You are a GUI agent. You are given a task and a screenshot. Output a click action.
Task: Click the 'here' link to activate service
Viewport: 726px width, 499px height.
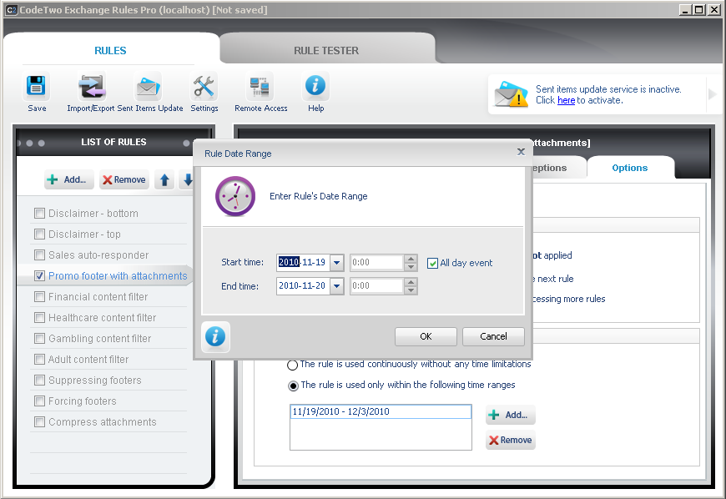(566, 100)
